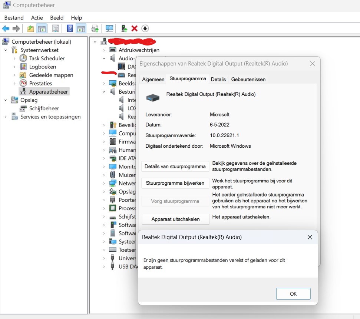This screenshot has width=360, height=319.
Task: Click the driver version 10.0.22621.1 text
Action: (224, 135)
